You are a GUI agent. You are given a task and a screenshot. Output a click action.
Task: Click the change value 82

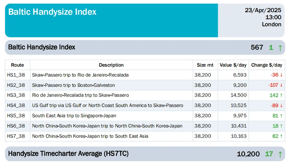coord(275,136)
